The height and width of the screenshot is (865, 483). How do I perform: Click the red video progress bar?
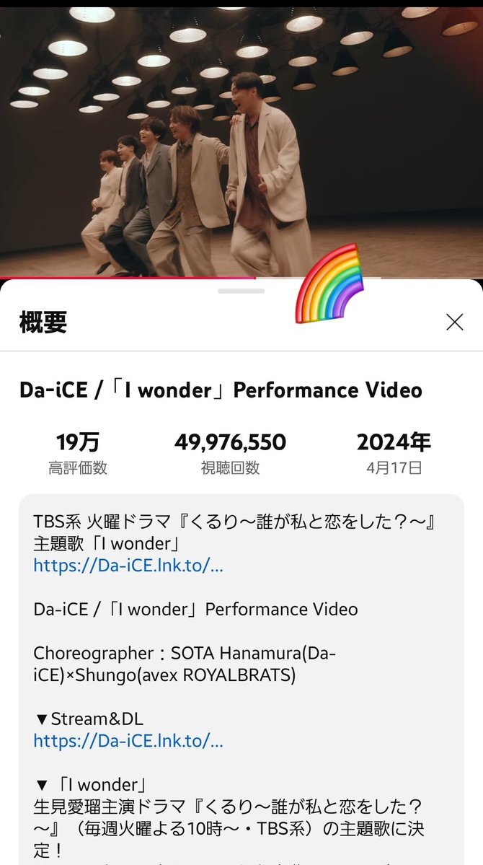tap(128, 278)
